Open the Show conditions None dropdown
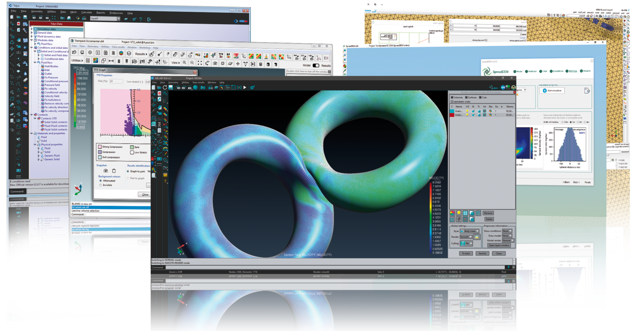This screenshot has width=638, height=331. (507, 231)
